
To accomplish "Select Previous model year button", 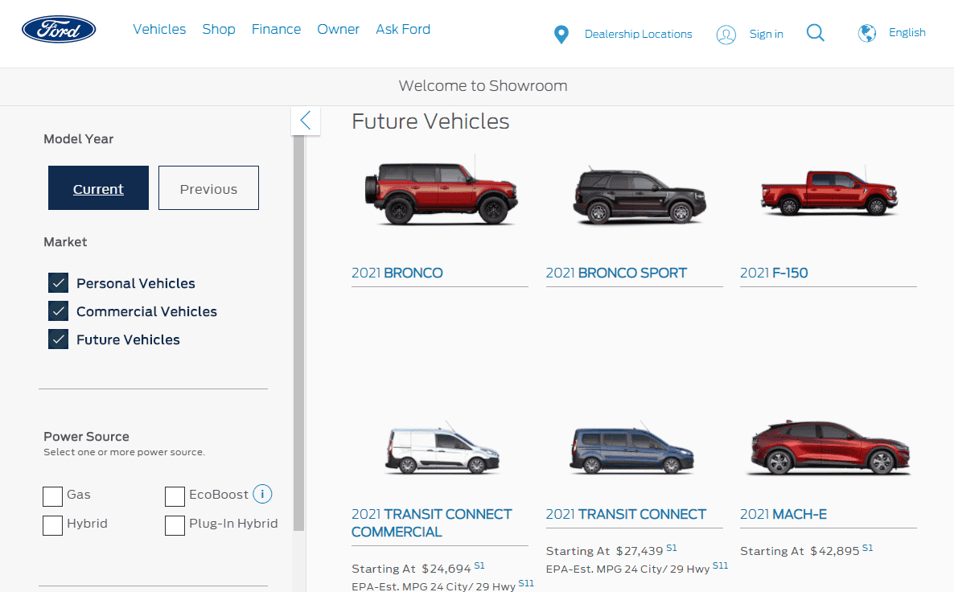I will [x=208, y=188].
